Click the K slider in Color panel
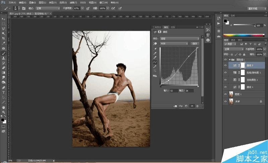268x163 pixels. click(244, 25)
